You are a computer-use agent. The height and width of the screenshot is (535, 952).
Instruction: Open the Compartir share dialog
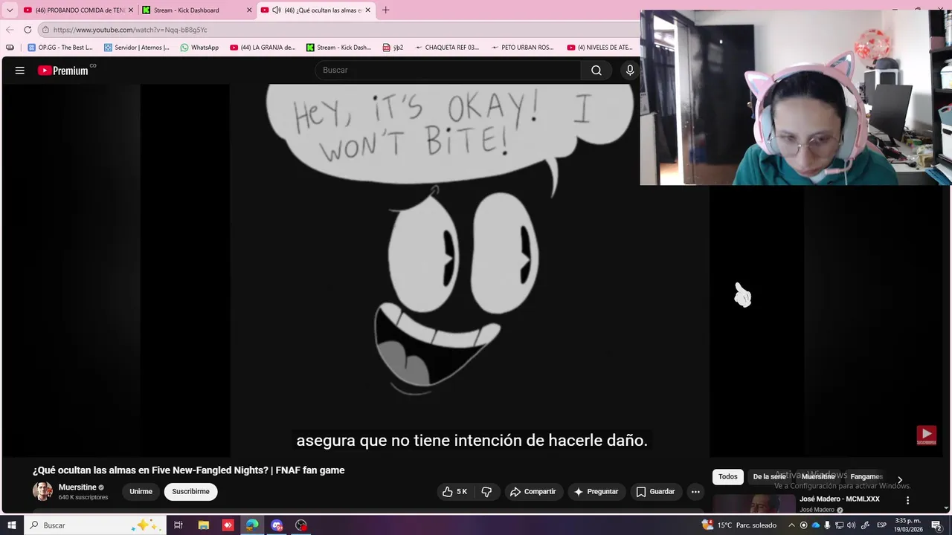pyautogui.click(x=533, y=492)
